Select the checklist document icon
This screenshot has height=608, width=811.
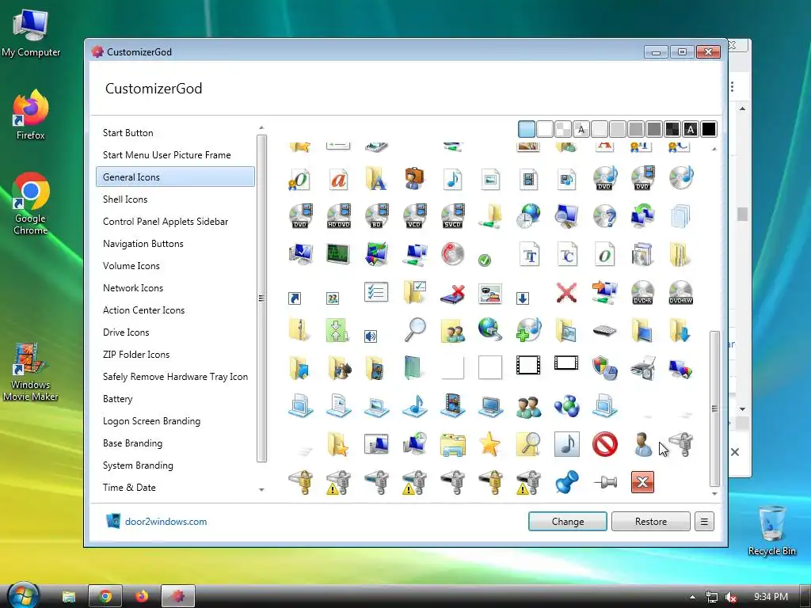pos(376,293)
